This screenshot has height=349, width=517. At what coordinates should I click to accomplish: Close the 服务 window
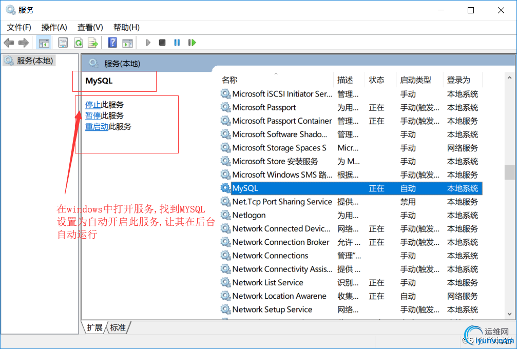(x=501, y=10)
